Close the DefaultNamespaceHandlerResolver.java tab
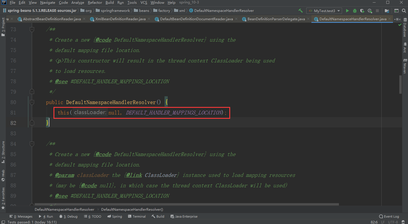 pyautogui.click(x=390, y=19)
